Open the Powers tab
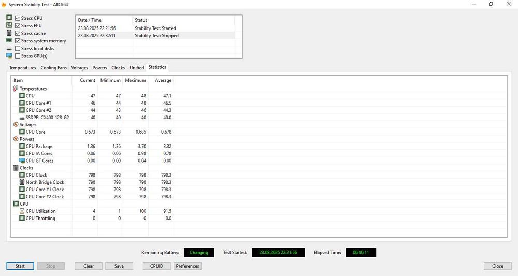The image size is (518, 276). coord(99,68)
